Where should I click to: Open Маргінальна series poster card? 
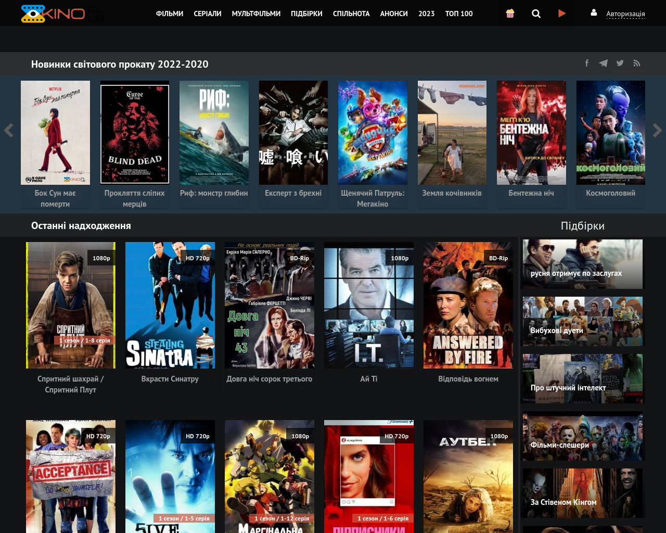pos(270,476)
